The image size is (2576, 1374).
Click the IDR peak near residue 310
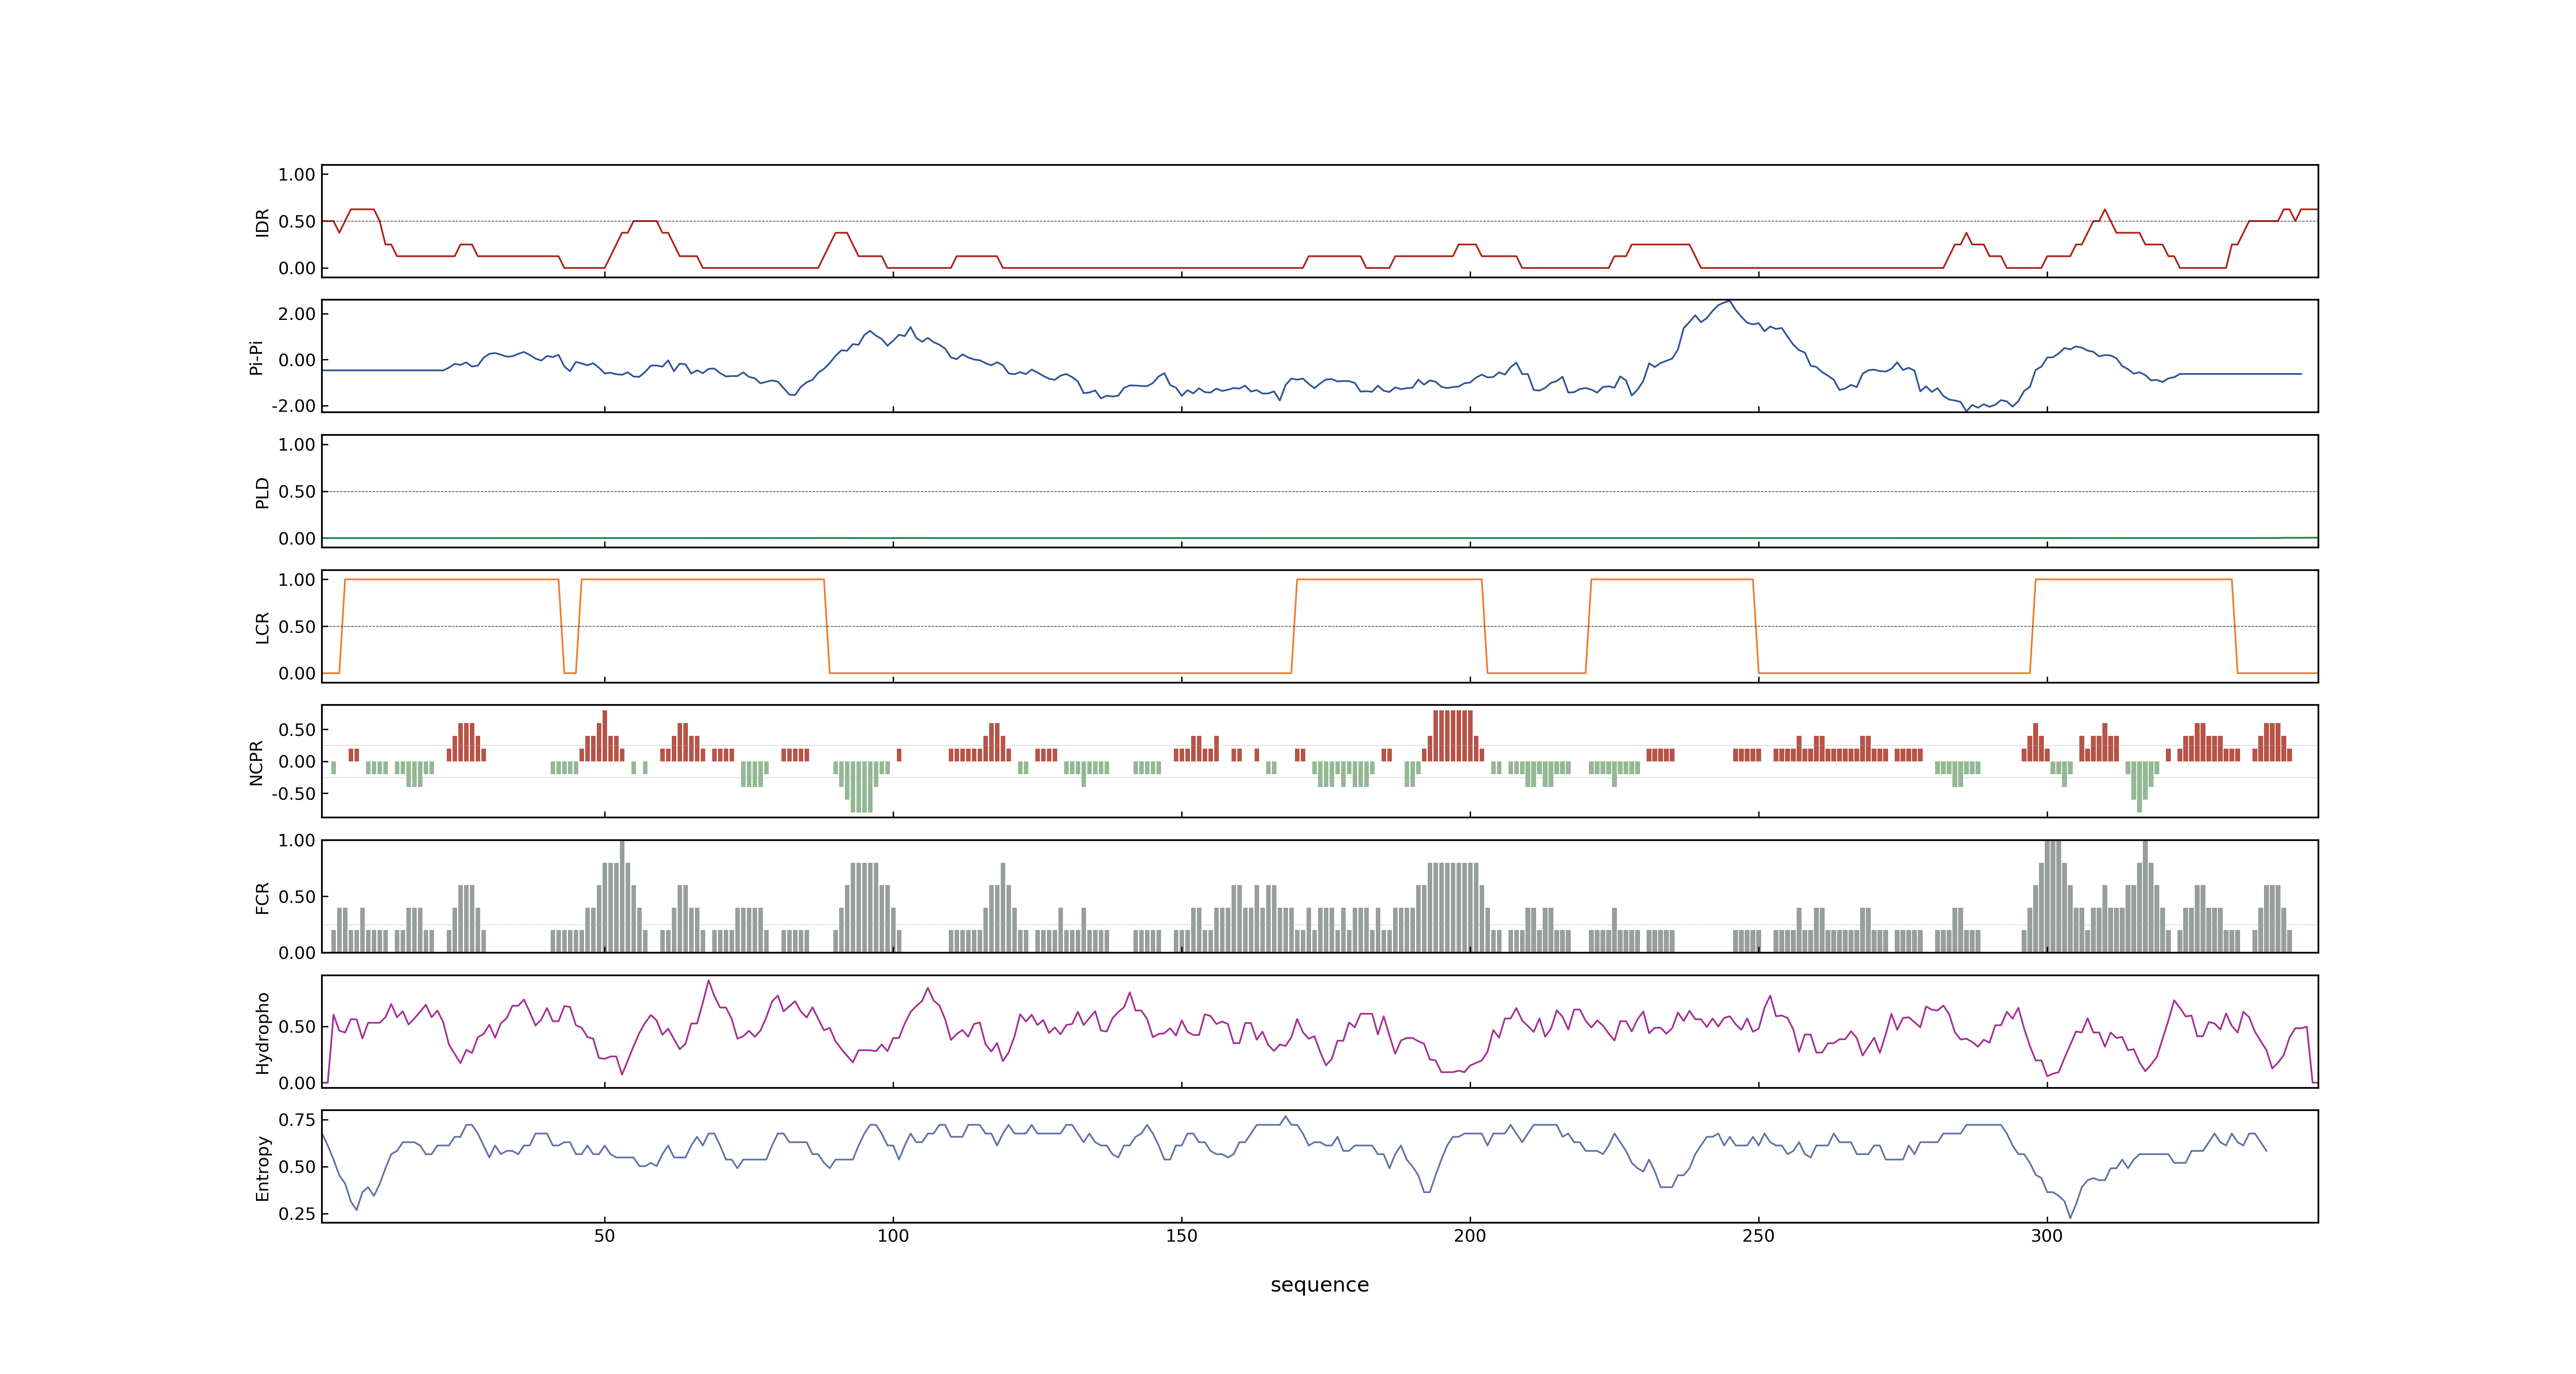(2105, 210)
